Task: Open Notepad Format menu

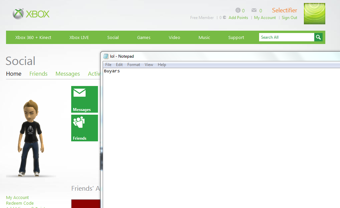Action: tap(134, 65)
